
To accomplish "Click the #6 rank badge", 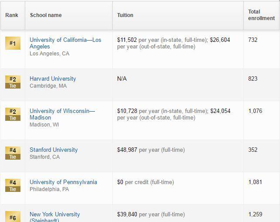I will coord(13,216).
